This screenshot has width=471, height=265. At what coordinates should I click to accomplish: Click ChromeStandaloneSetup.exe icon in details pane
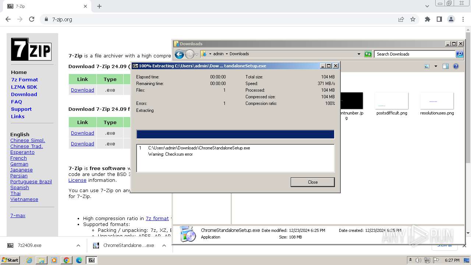tap(188, 234)
